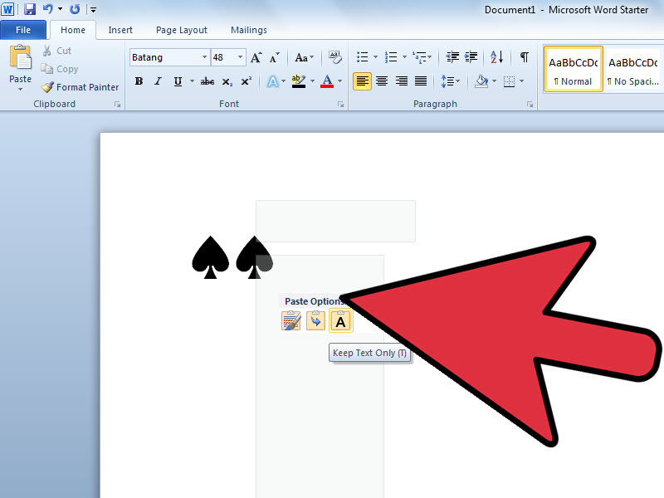Image resolution: width=664 pixels, height=498 pixels.
Task: Toggle underline formatting
Action: 178,81
